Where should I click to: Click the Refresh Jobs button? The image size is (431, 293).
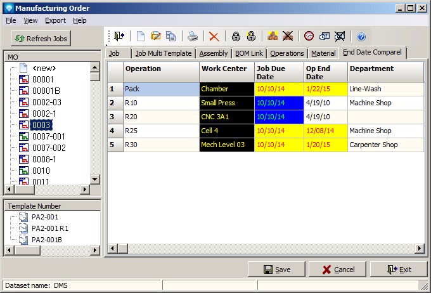point(41,39)
